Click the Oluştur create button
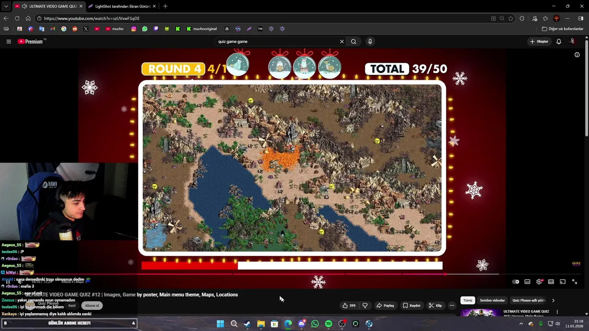 tap(539, 41)
